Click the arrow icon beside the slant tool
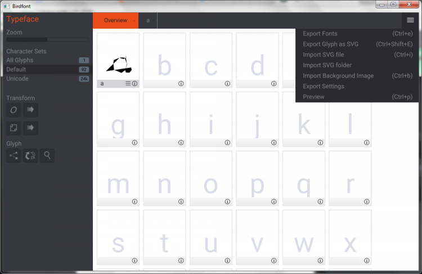The width and height of the screenshot is (422, 274). [x=30, y=110]
